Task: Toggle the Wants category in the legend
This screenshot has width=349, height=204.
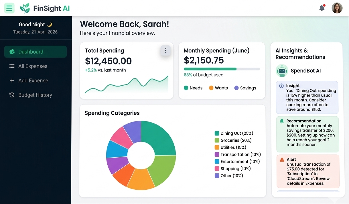Action: pos(218,88)
